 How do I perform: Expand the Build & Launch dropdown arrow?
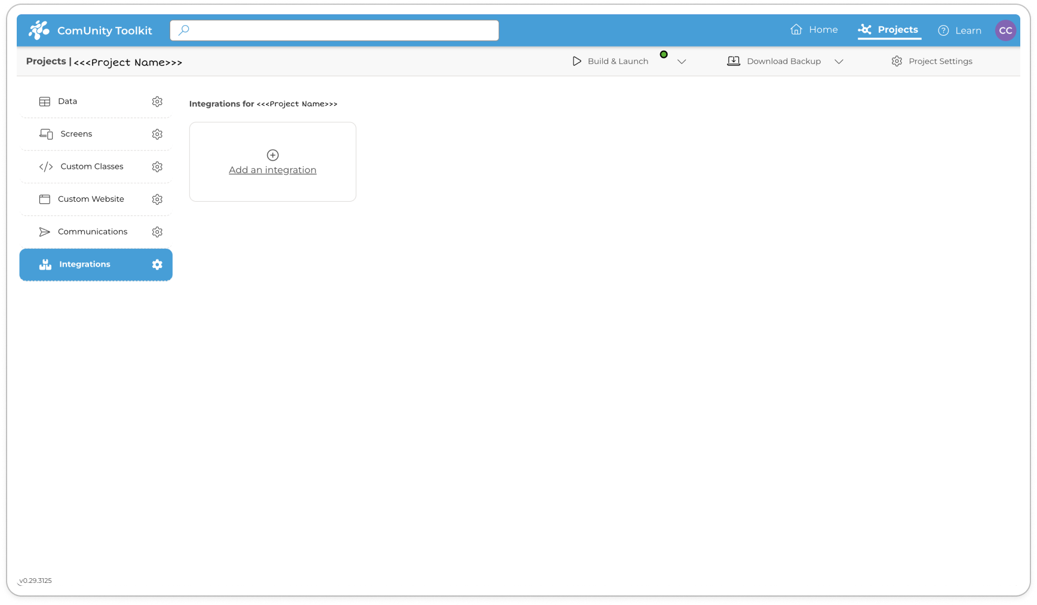[x=682, y=61]
